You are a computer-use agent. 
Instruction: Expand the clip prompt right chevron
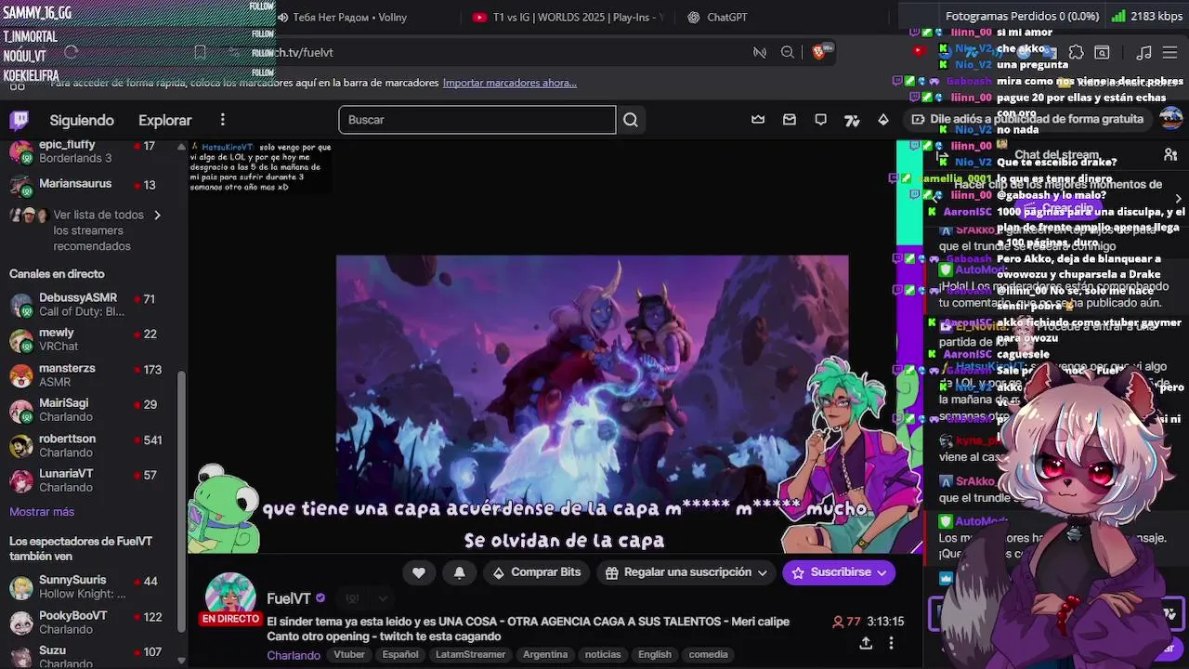point(1178,199)
